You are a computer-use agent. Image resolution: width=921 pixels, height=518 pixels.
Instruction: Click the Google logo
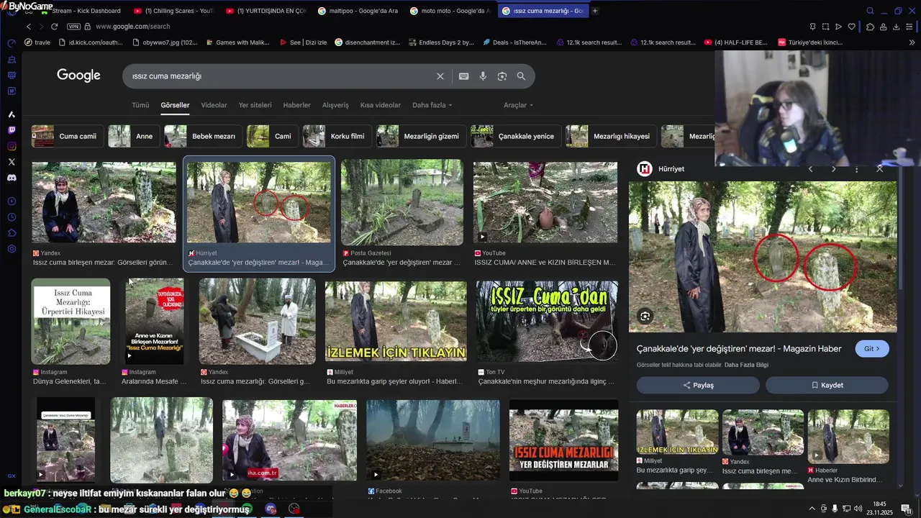78,76
